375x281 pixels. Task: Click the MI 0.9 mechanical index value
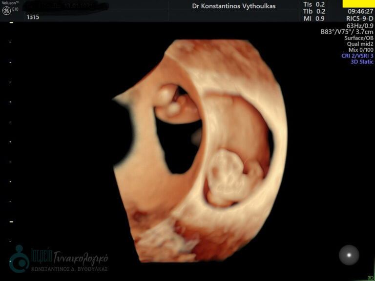point(314,19)
